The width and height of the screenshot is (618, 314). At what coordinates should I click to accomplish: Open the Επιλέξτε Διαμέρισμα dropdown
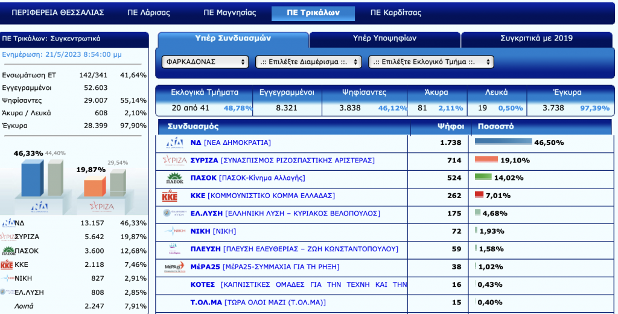click(x=308, y=62)
